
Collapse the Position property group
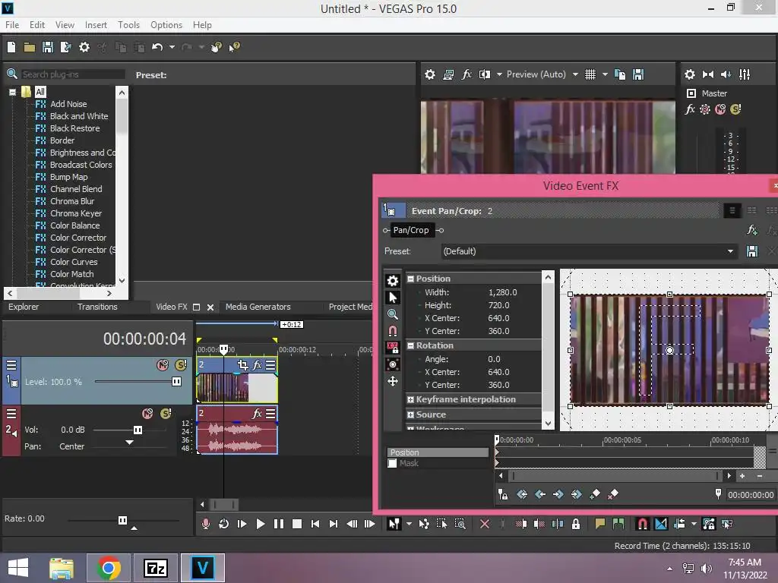point(410,279)
